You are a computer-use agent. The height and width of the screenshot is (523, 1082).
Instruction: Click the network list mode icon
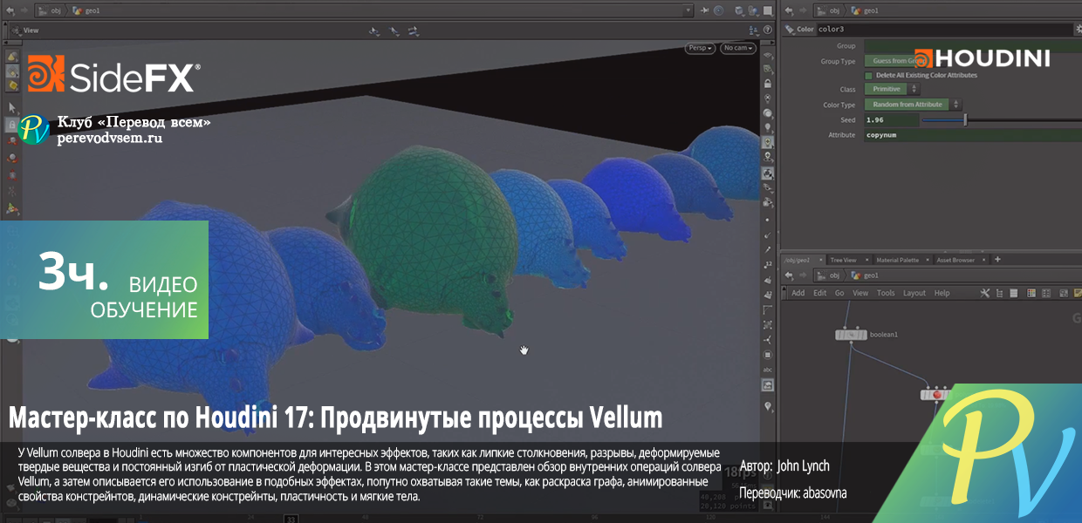[1014, 293]
